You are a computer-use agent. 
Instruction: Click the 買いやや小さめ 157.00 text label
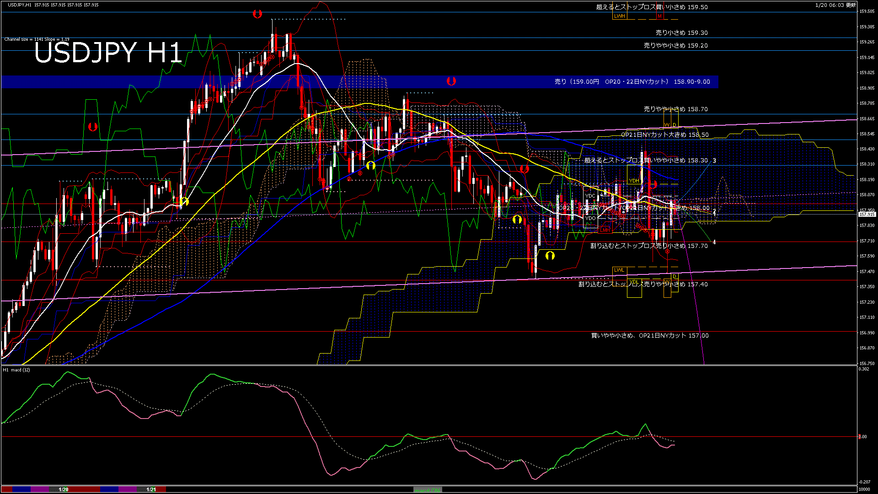click(x=649, y=336)
